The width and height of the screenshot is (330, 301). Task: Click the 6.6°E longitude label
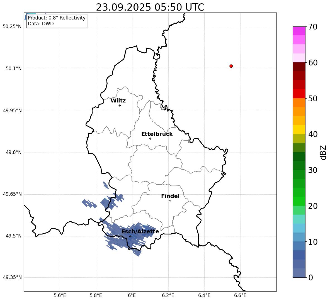(x=240, y=295)
